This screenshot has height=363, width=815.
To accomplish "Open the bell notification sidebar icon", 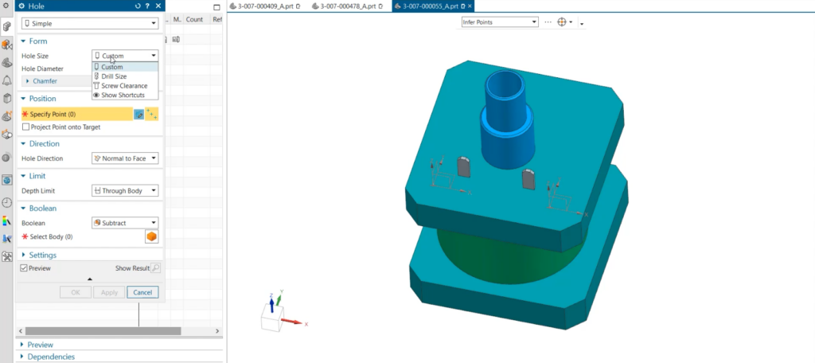I will 6,80.
